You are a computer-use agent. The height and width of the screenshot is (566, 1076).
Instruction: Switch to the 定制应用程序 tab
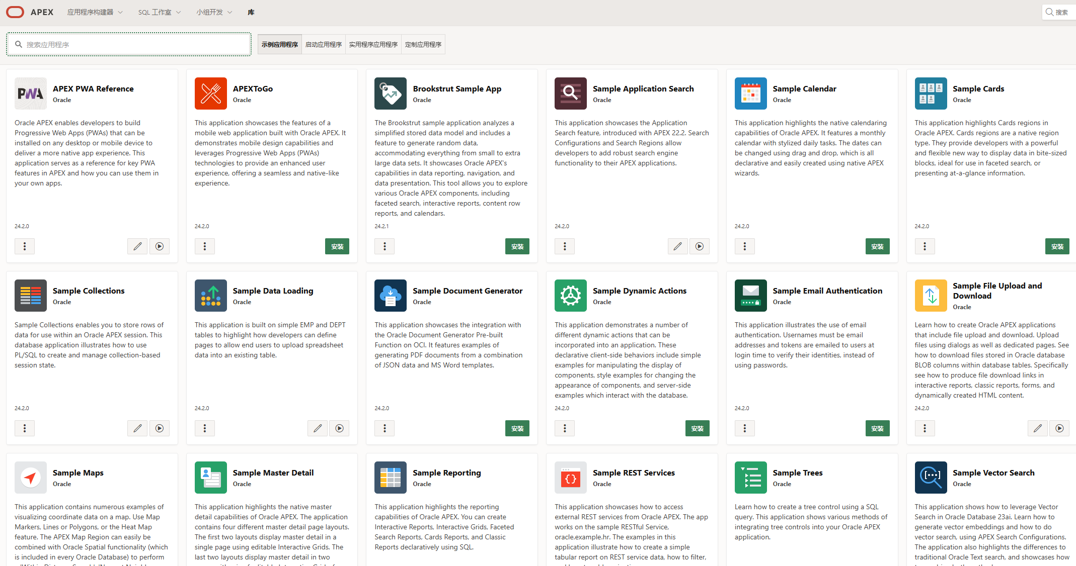tap(423, 44)
